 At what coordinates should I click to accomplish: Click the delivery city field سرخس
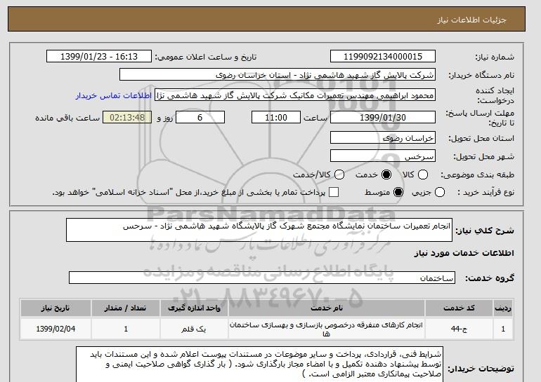(x=383, y=156)
